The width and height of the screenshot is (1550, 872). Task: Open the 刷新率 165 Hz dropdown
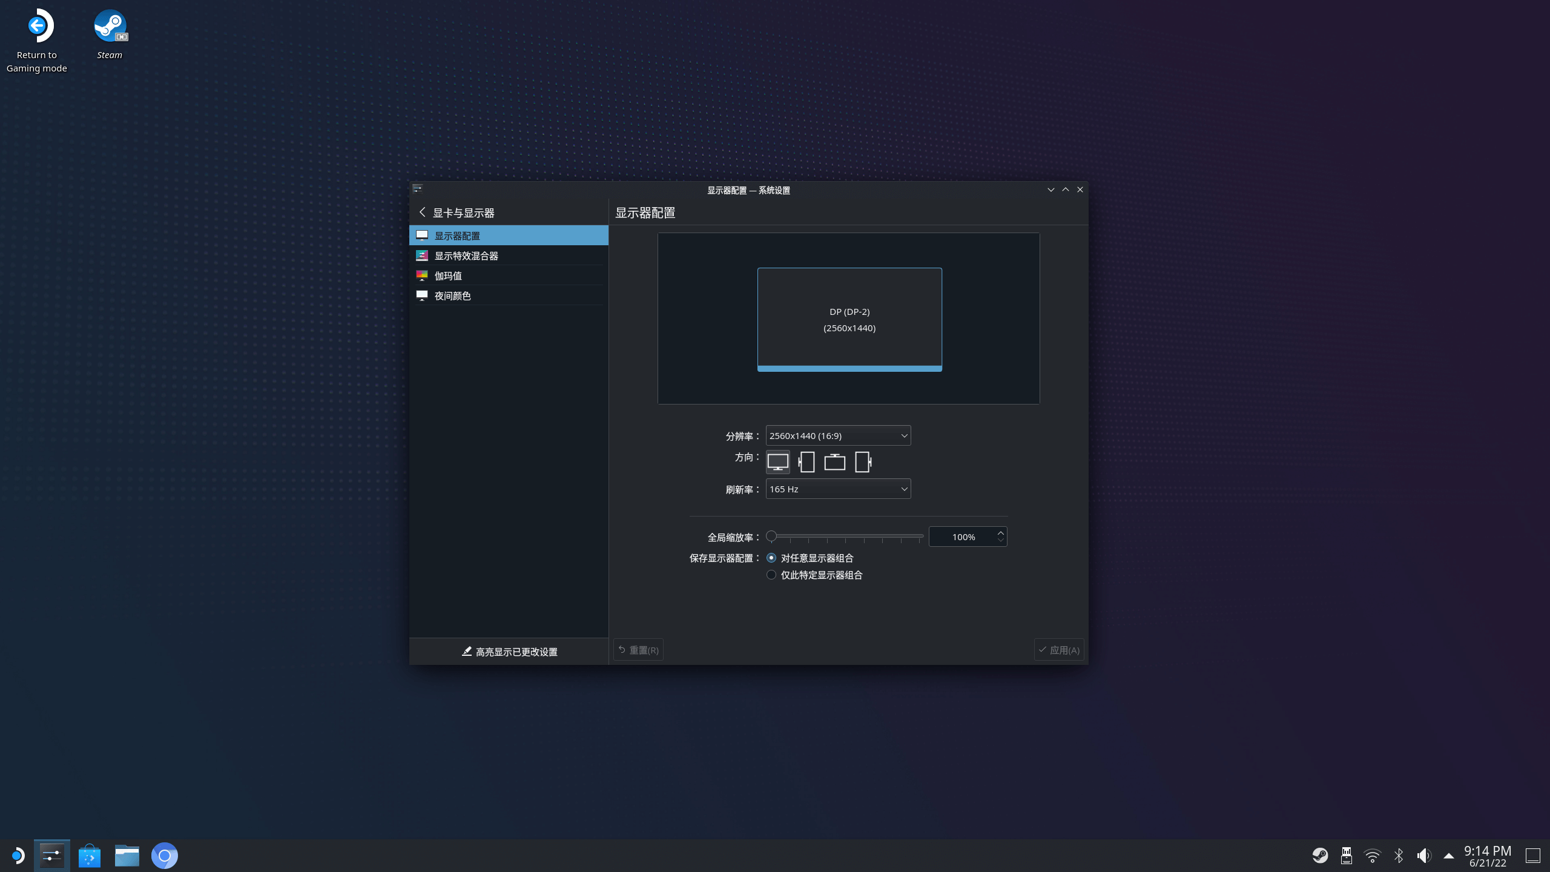pos(838,489)
